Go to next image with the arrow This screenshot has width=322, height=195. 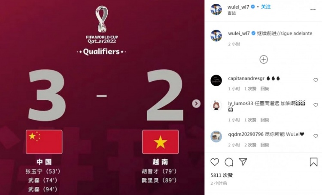(196, 104)
